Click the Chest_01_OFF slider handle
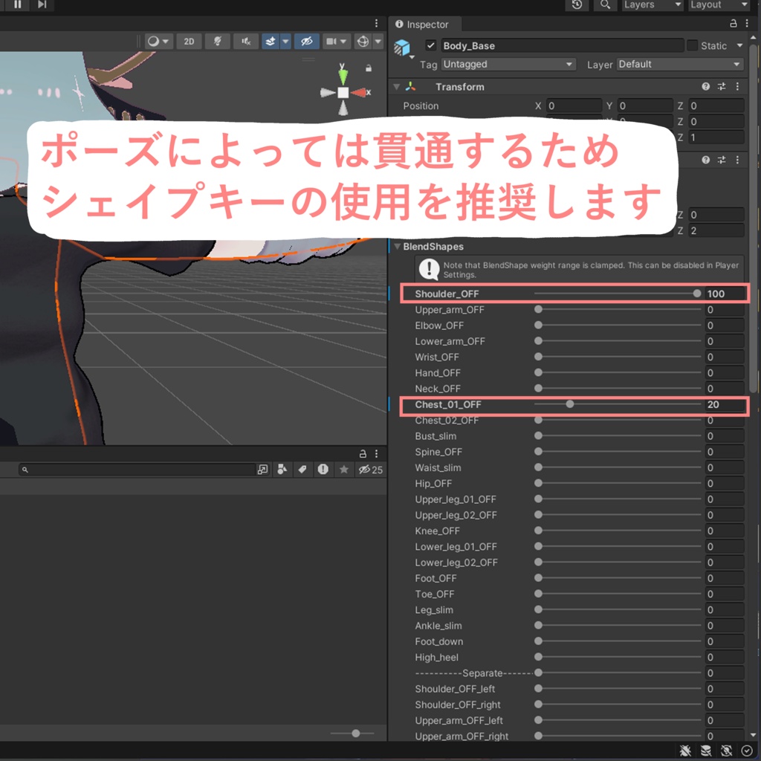This screenshot has height=761, width=761. pos(570,404)
